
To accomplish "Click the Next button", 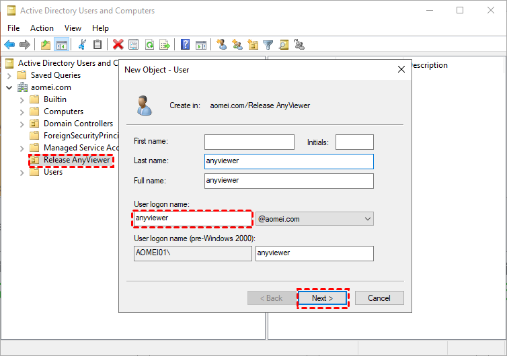I will click(323, 298).
